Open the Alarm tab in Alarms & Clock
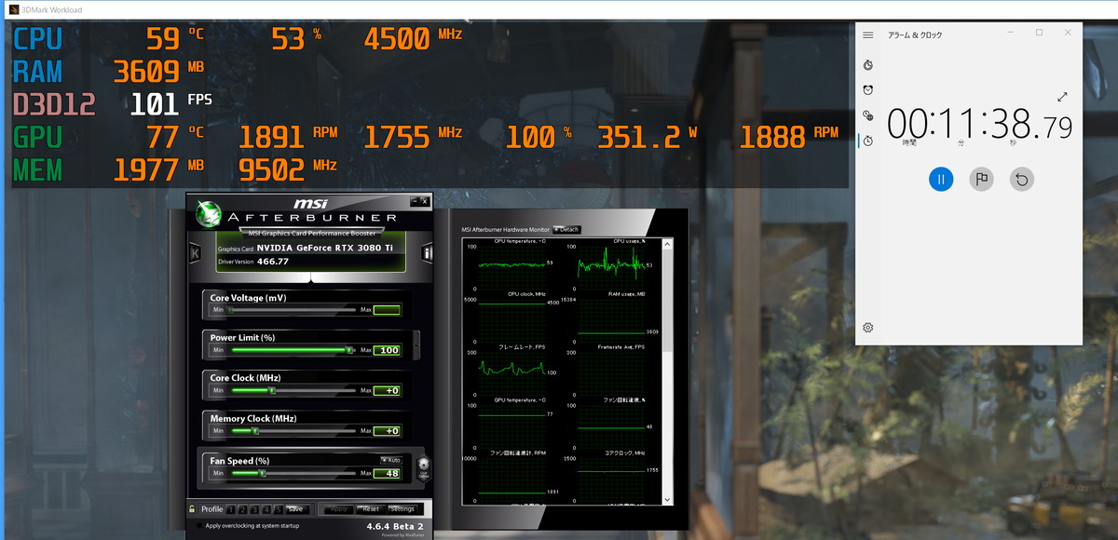Screen dimensions: 1118x540 867,90
